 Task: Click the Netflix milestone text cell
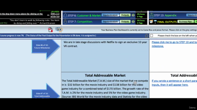coord(105,56)
